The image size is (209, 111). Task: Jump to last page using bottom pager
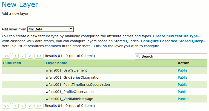pyautogui.click(x=39, y=106)
